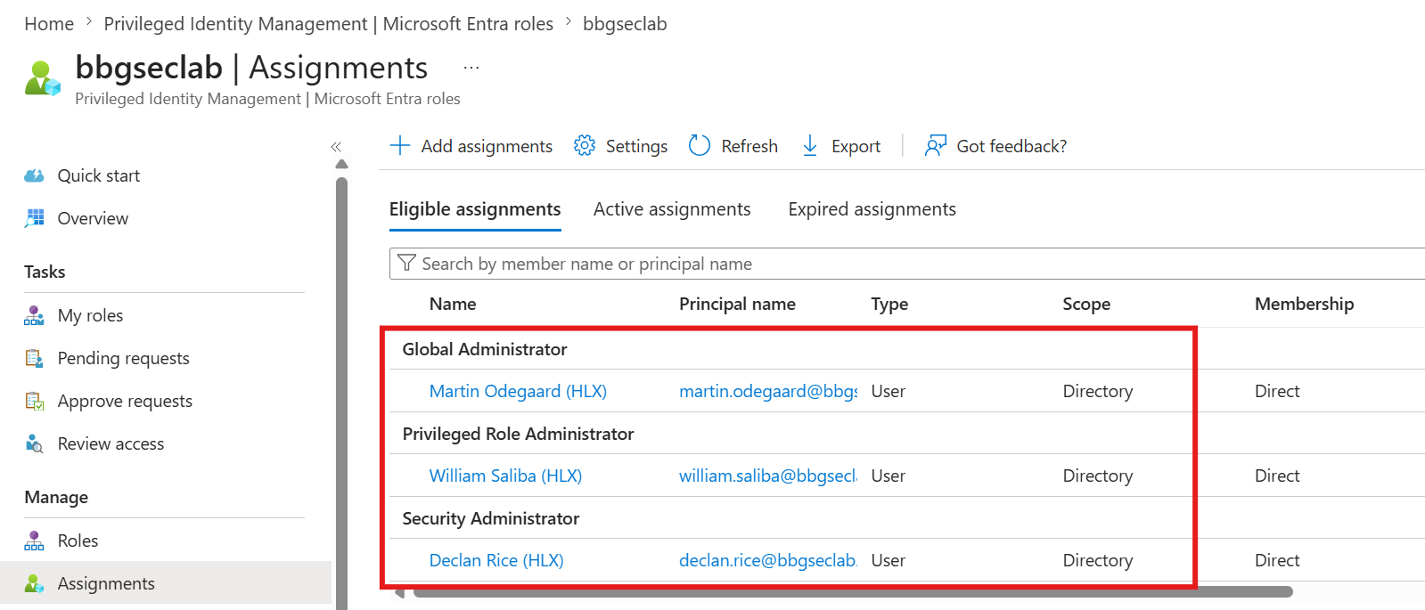Click the Export button label
The image size is (1425, 610).
click(856, 146)
